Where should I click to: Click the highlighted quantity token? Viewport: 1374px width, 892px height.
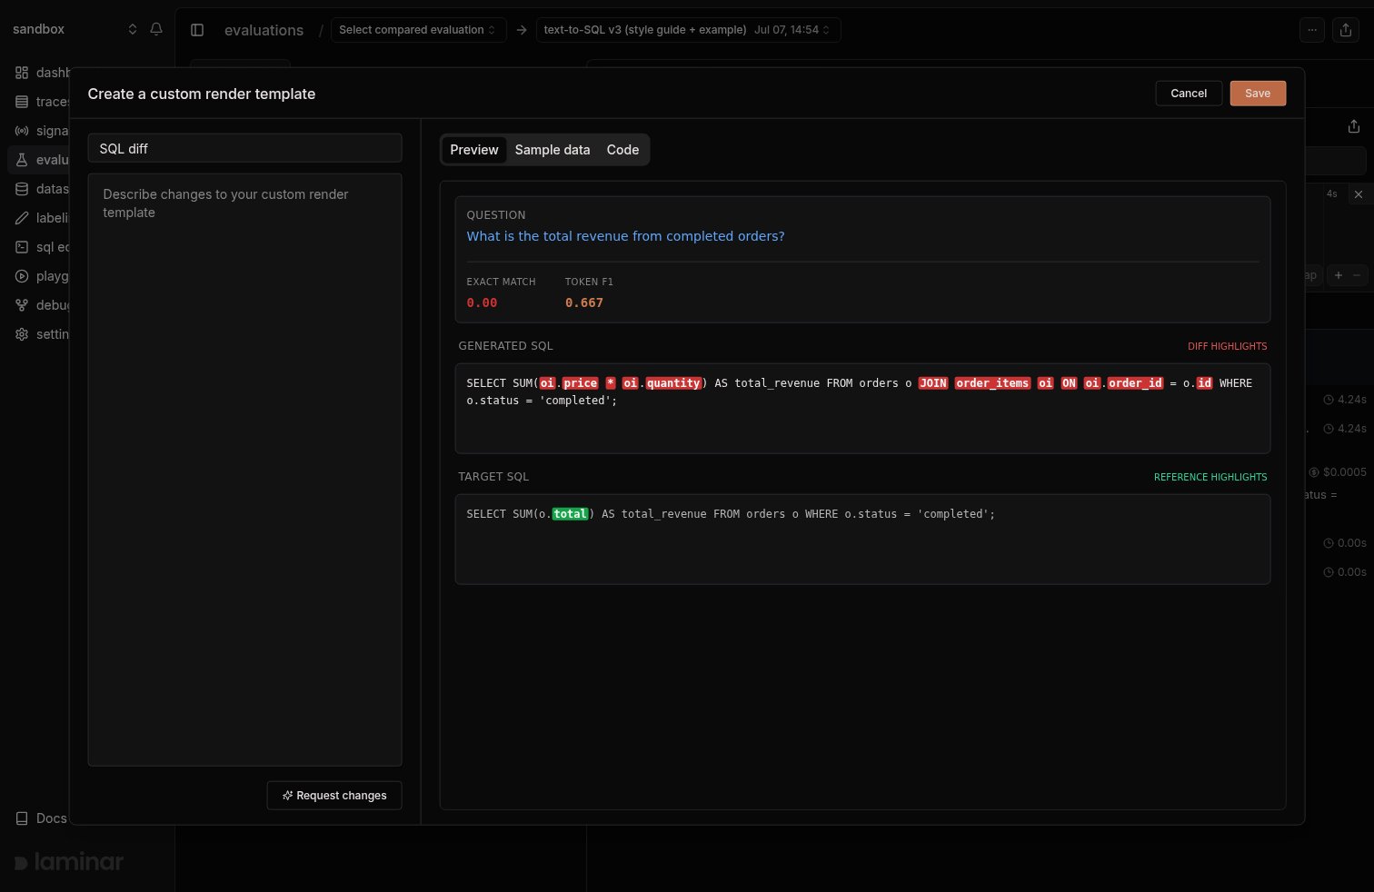(x=673, y=383)
